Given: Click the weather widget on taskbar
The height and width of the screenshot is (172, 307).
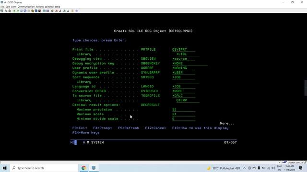Looking at the screenshot, I should (224, 168).
